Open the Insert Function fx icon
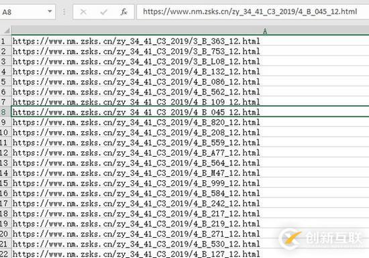This screenshot has width=369, height=258. pos(124,12)
